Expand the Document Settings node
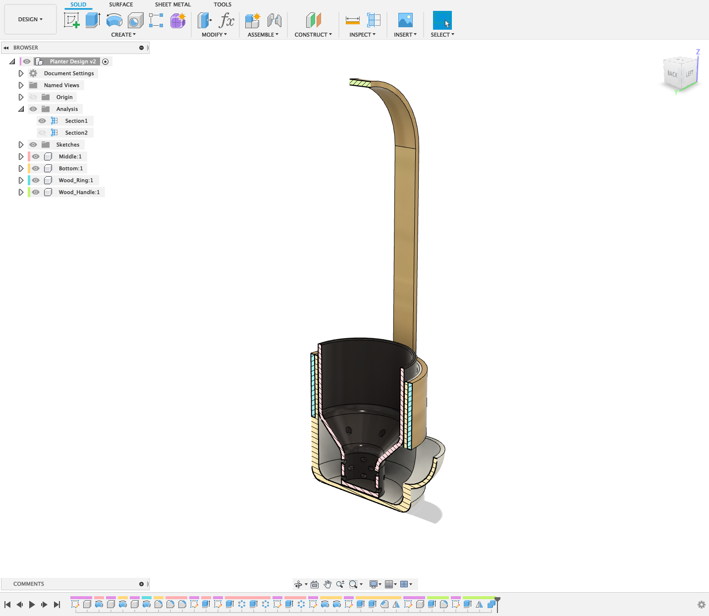 point(21,73)
